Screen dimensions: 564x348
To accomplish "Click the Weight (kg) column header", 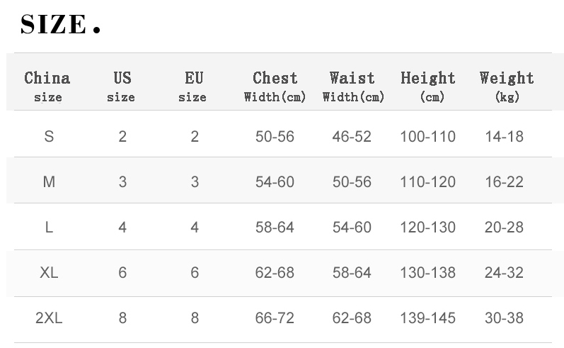I will point(506,86).
